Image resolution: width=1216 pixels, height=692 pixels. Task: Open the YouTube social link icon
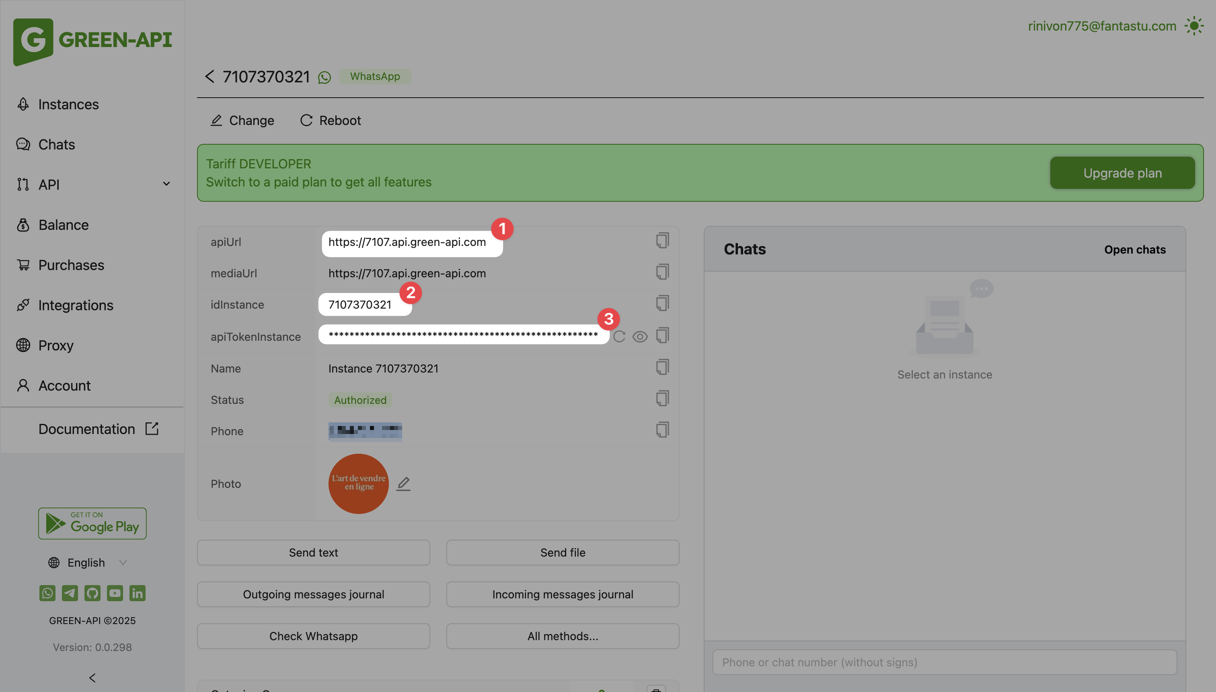pyautogui.click(x=115, y=593)
